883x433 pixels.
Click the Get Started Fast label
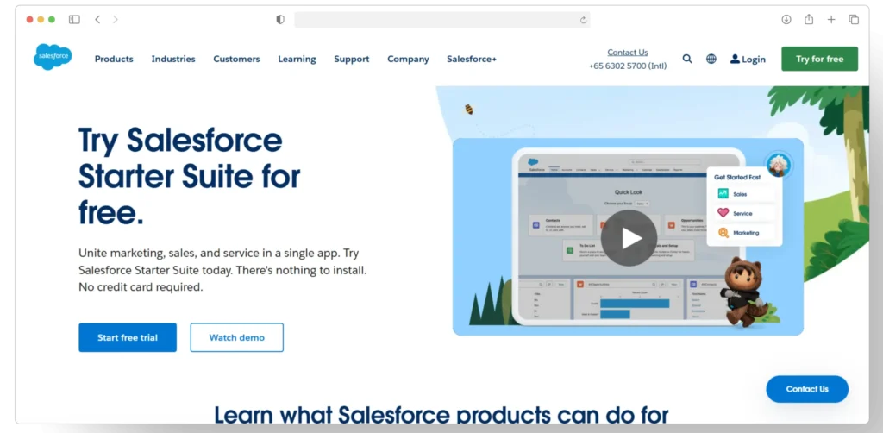(737, 177)
